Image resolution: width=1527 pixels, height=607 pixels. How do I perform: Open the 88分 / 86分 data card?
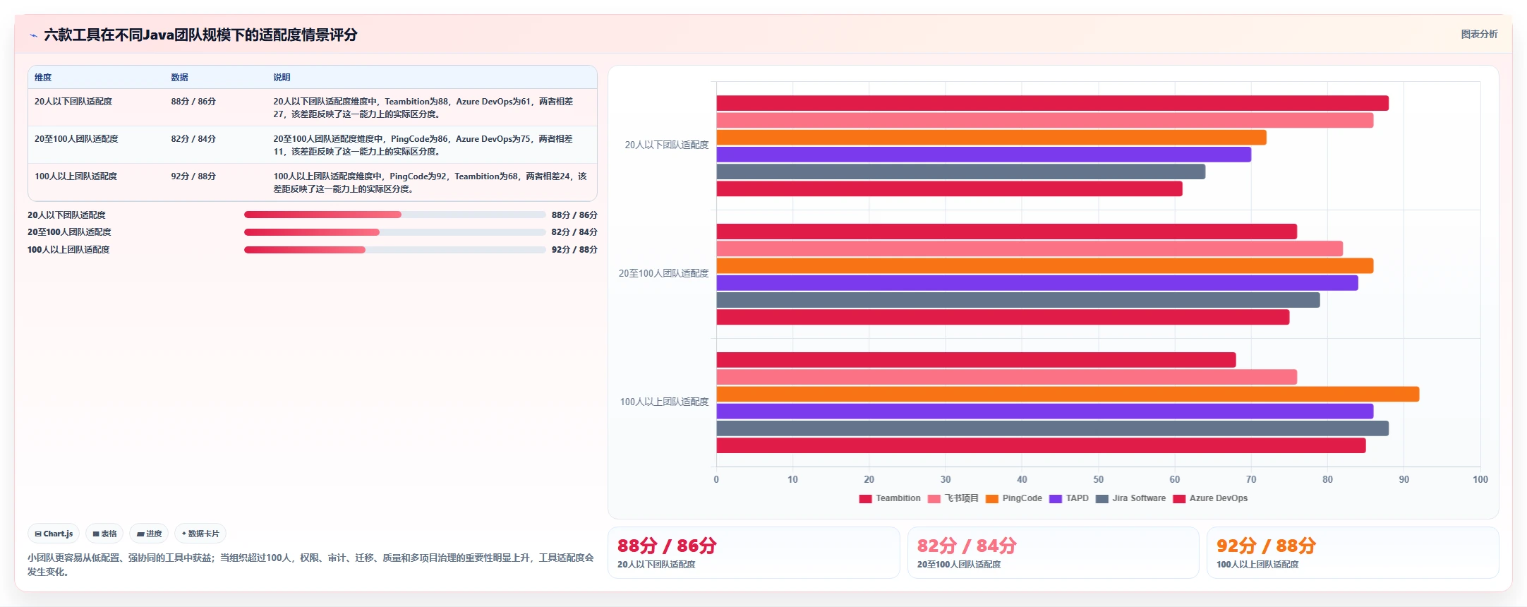click(754, 553)
